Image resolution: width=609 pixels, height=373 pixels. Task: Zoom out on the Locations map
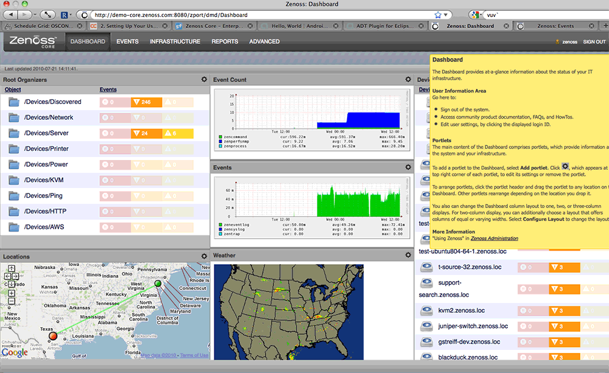point(11,301)
